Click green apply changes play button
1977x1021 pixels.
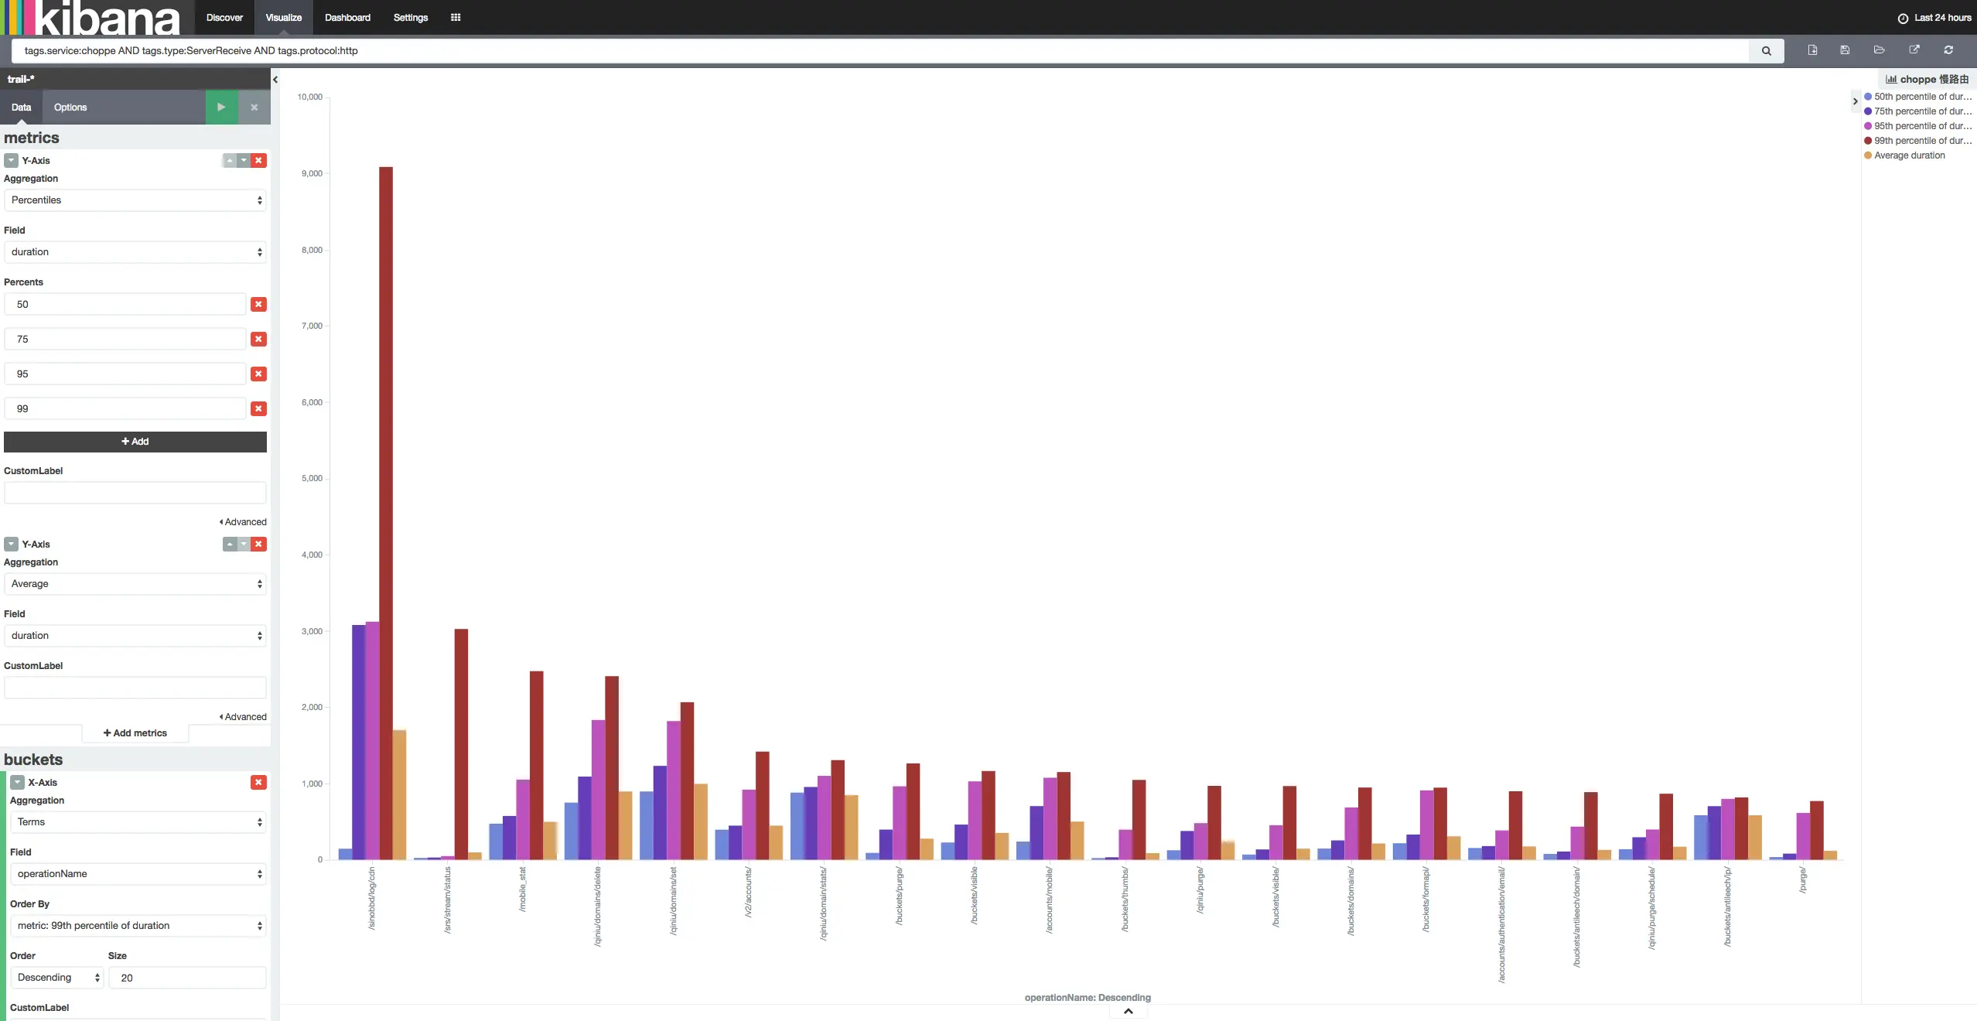pos(221,108)
